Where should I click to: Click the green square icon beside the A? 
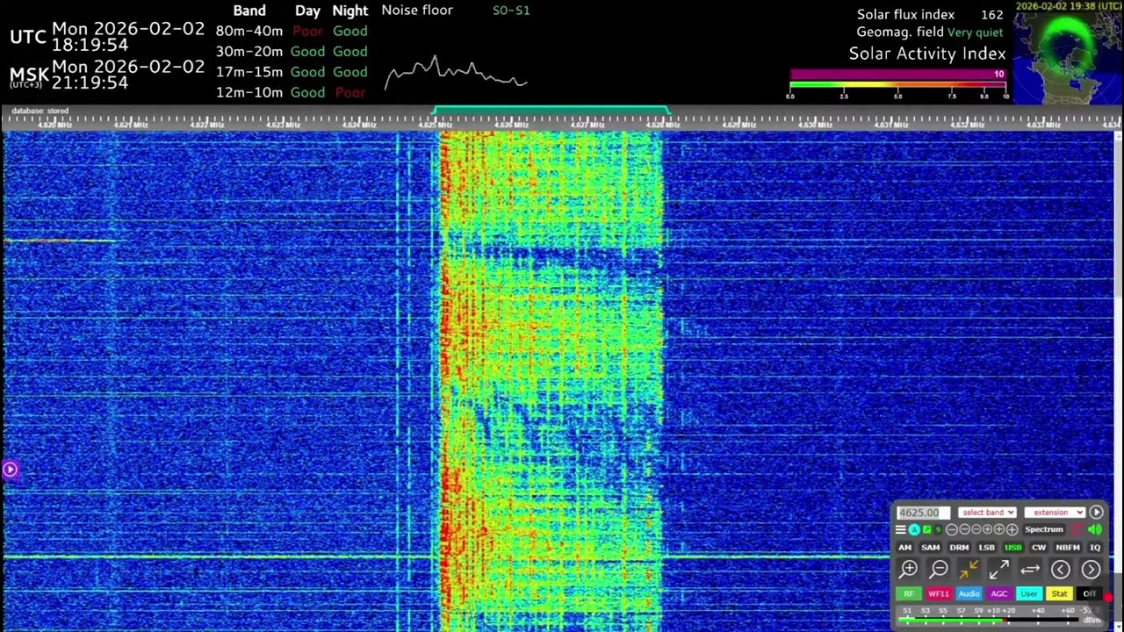(927, 529)
